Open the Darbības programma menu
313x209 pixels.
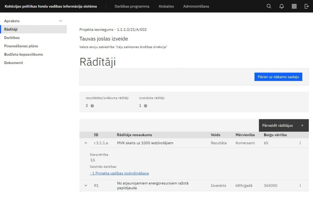coord(132,6)
